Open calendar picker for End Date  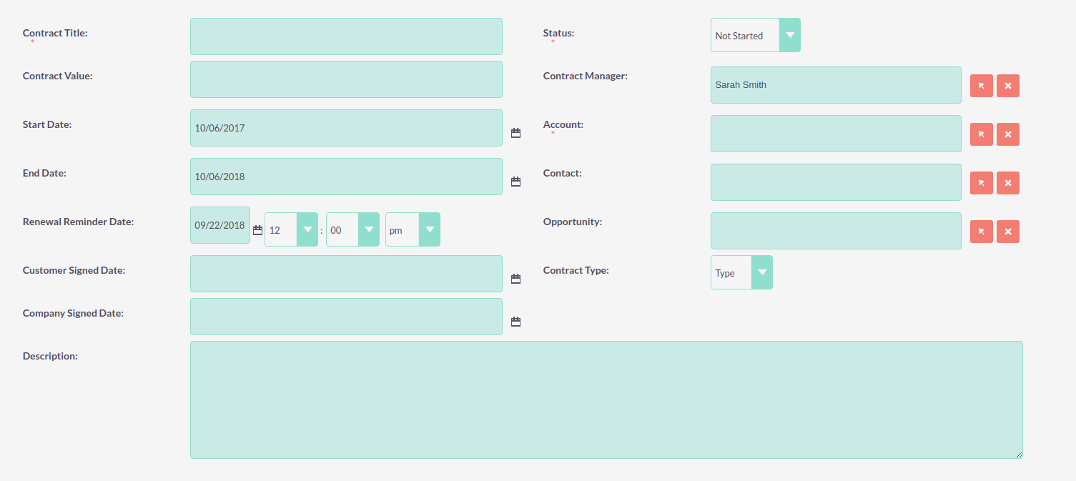(515, 182)
